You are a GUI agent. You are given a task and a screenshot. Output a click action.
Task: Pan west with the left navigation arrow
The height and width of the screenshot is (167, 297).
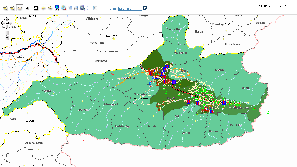3,23
